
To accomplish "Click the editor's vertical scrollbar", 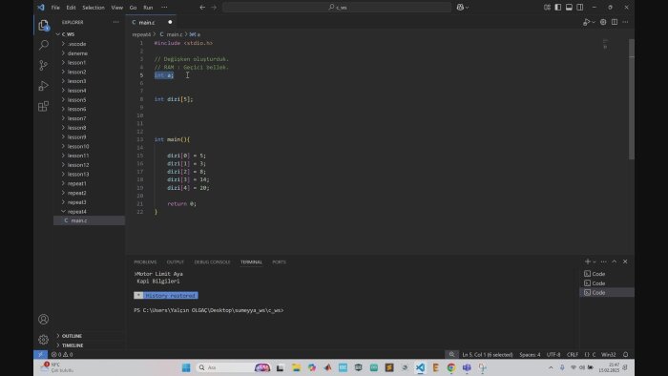I will tap(632, 99).
